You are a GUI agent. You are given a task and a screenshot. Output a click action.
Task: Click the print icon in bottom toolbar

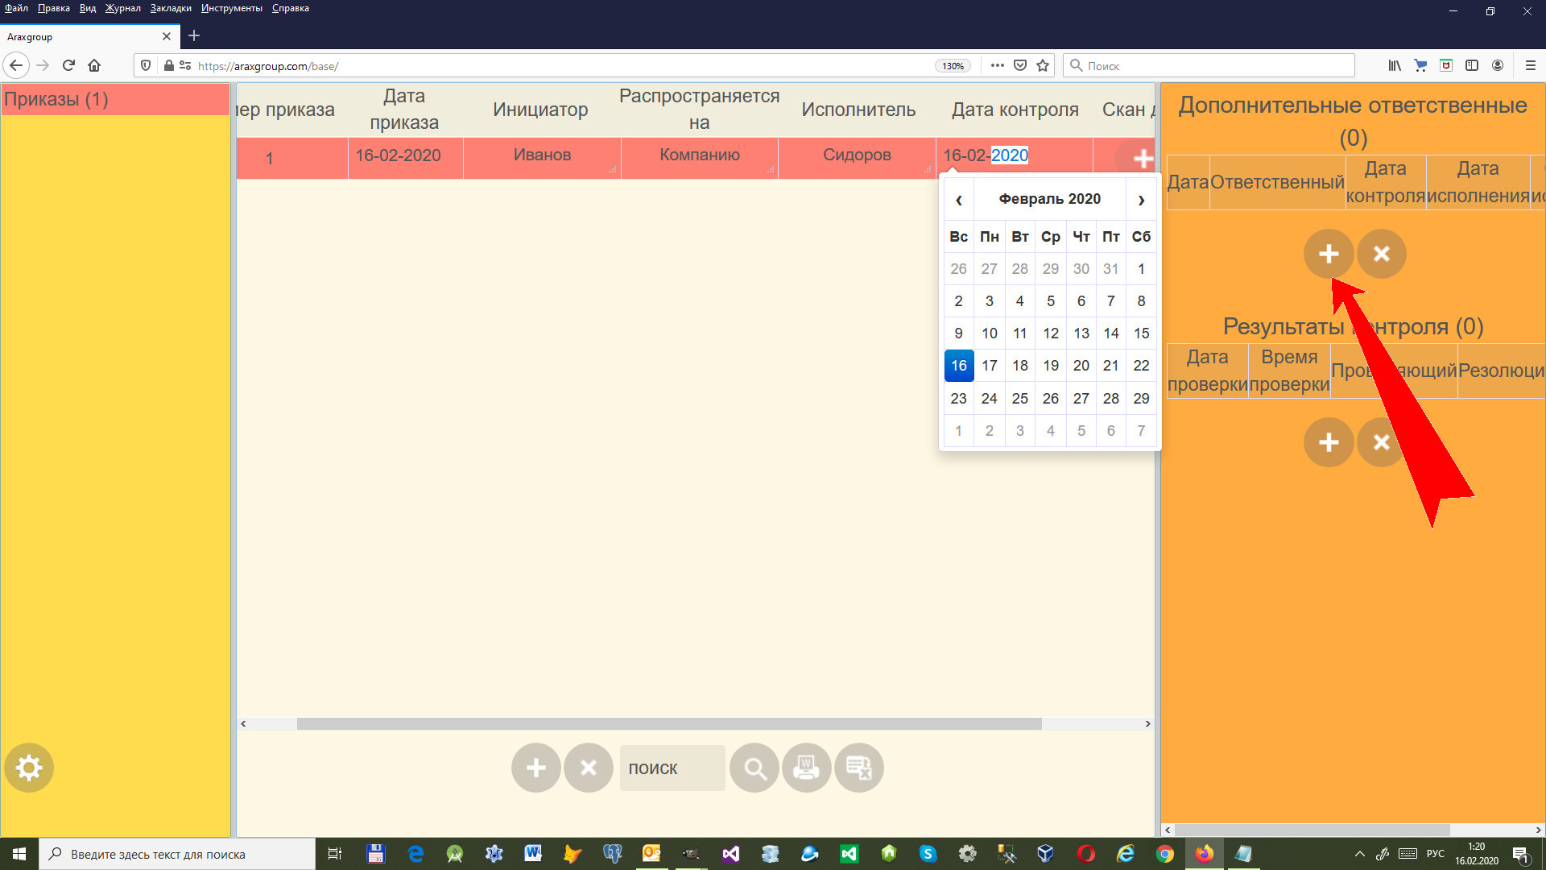pos(806,768)
